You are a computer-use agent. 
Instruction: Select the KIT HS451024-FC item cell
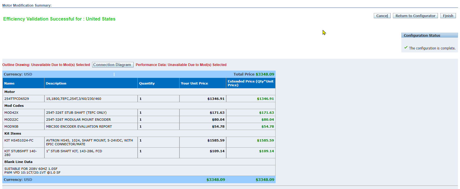pos(19,140)
